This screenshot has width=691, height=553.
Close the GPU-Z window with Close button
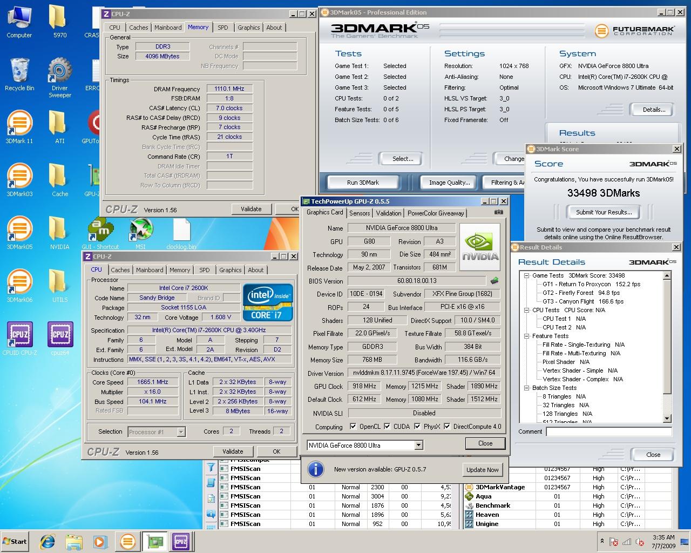(x=485, y=443)
